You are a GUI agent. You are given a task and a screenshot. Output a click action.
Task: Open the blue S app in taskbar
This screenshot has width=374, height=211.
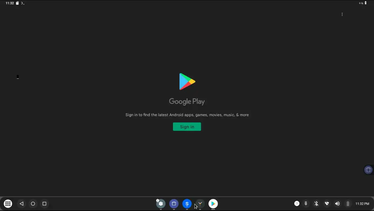[187, 204]
